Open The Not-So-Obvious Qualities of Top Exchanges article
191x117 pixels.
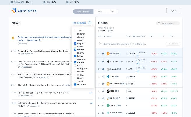[39, 85]
